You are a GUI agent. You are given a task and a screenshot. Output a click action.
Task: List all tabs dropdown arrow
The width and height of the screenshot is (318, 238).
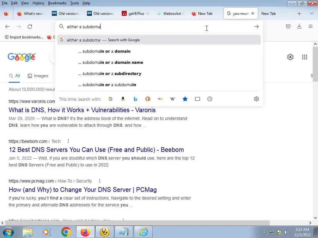[312, 14]
